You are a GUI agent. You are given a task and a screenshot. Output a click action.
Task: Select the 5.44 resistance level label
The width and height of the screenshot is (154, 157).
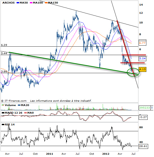(4, 54)
